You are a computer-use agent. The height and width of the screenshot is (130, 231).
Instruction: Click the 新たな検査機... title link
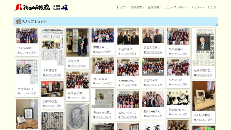click(203, 116)
